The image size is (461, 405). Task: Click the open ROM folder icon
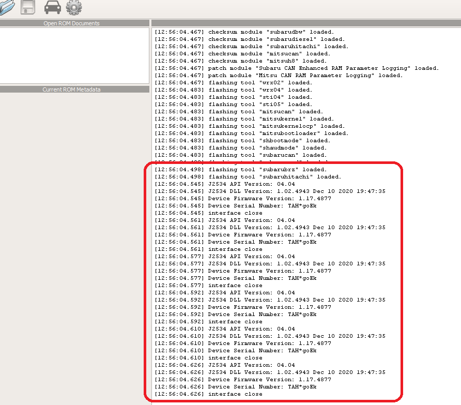point(7,7)
